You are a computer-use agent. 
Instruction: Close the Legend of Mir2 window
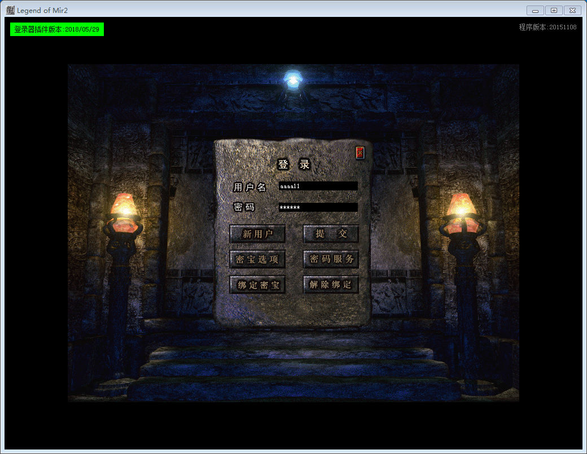(572, 11)
